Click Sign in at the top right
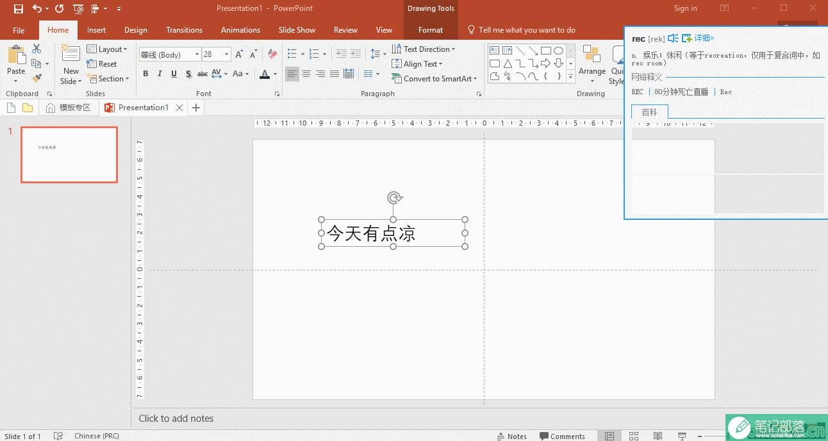Image resolution: width=828 pixels, height=441 pixels. click(685, 8)
